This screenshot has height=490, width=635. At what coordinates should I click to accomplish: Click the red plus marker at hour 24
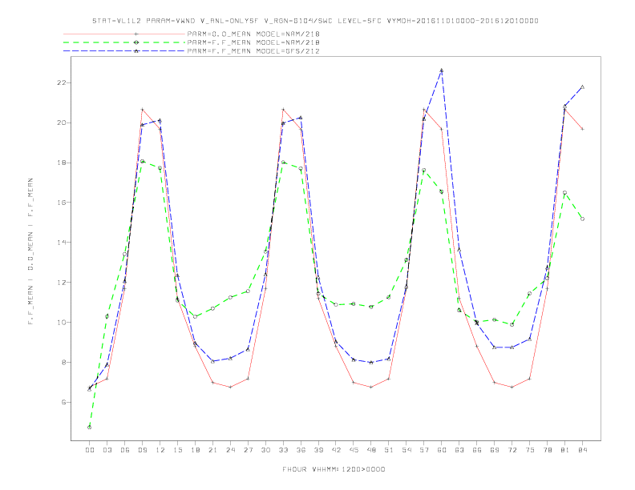click(x=230, y=387)
